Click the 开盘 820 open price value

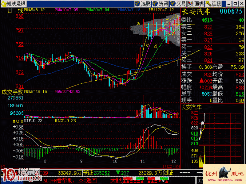(240, 81)
